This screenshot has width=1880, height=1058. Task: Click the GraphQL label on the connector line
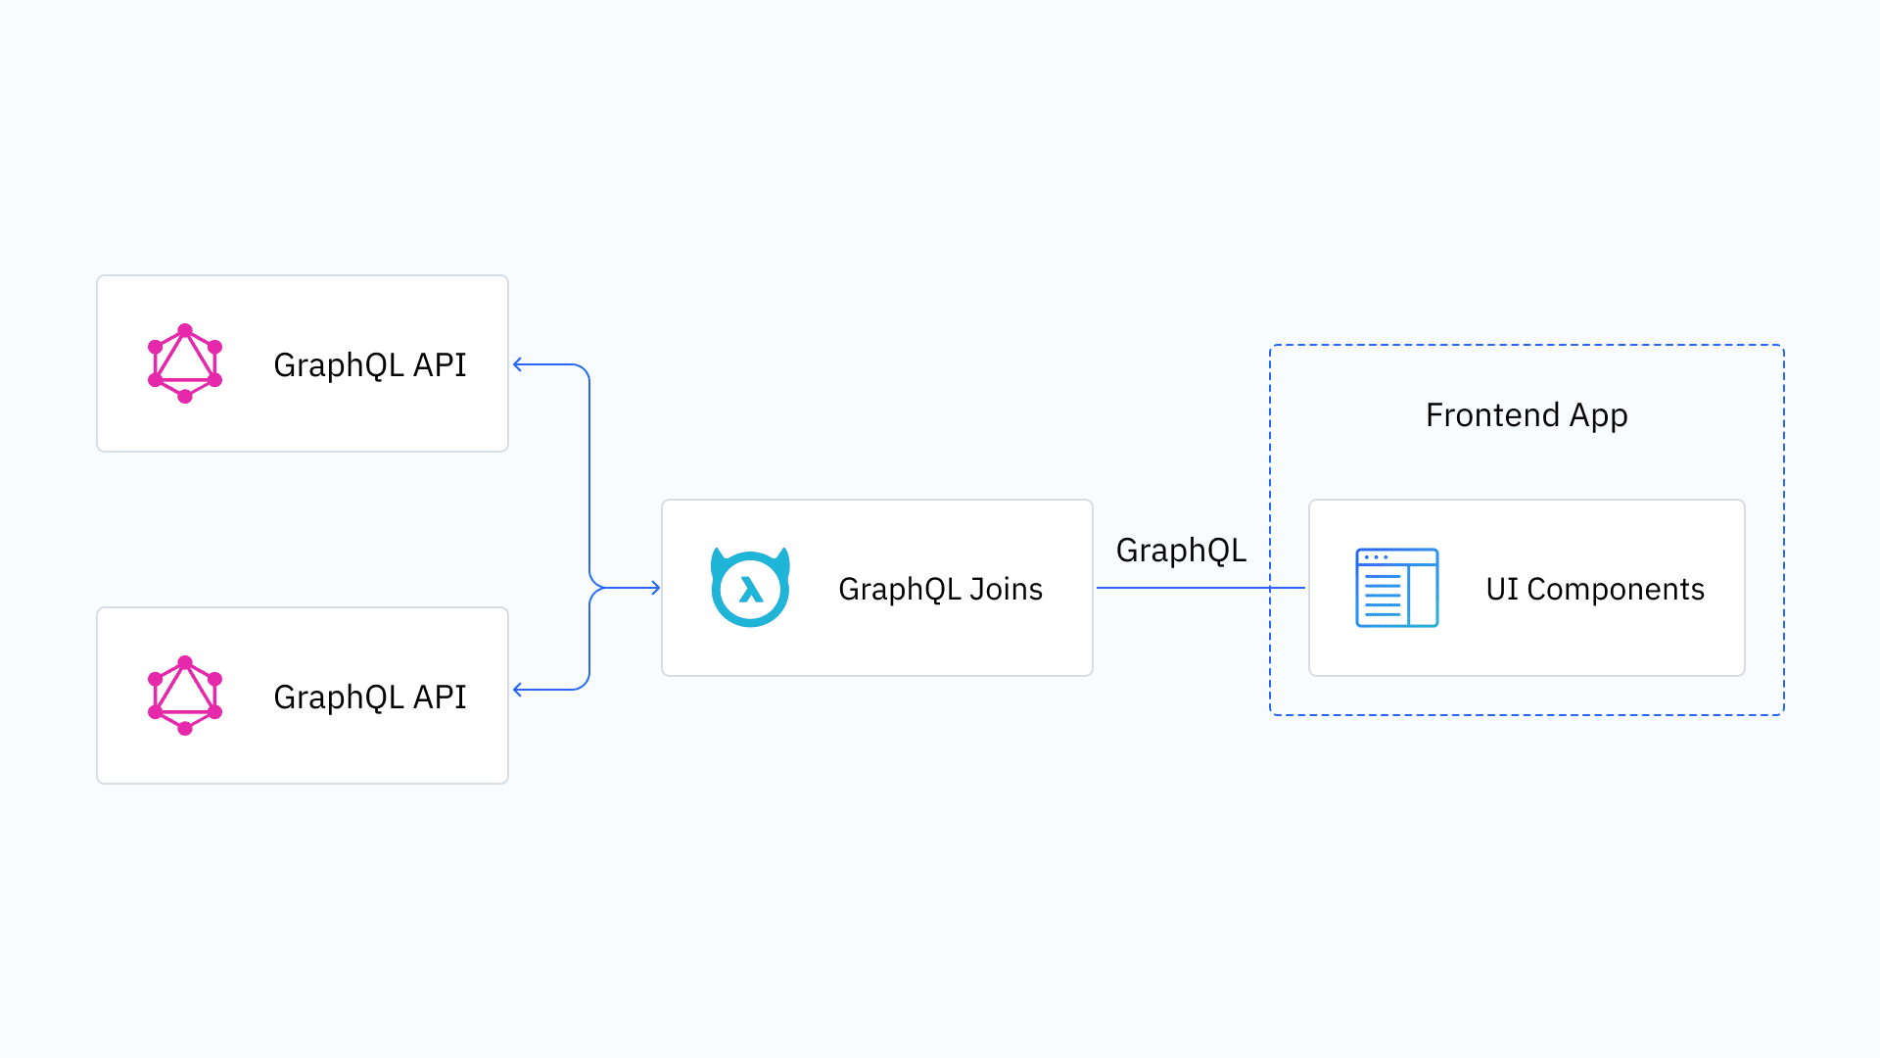[1181, 550]
